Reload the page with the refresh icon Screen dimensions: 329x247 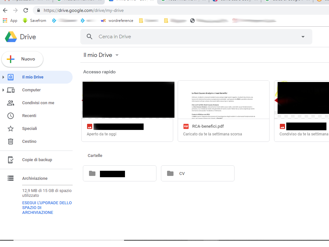[x=26, y=10]
